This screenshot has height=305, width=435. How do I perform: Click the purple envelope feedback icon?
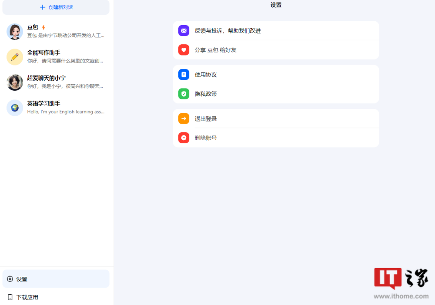coord(184,31)
